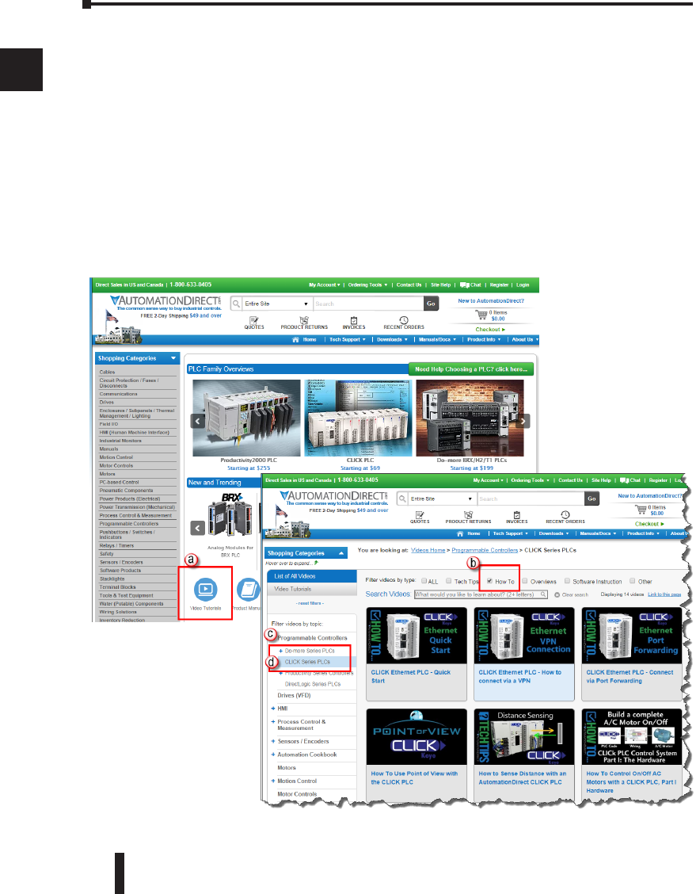Image resolution: width=700 pixels, height=894 pixels.
Task: Click Quotes icon in homepage header
Action: (x=254, y=320)
